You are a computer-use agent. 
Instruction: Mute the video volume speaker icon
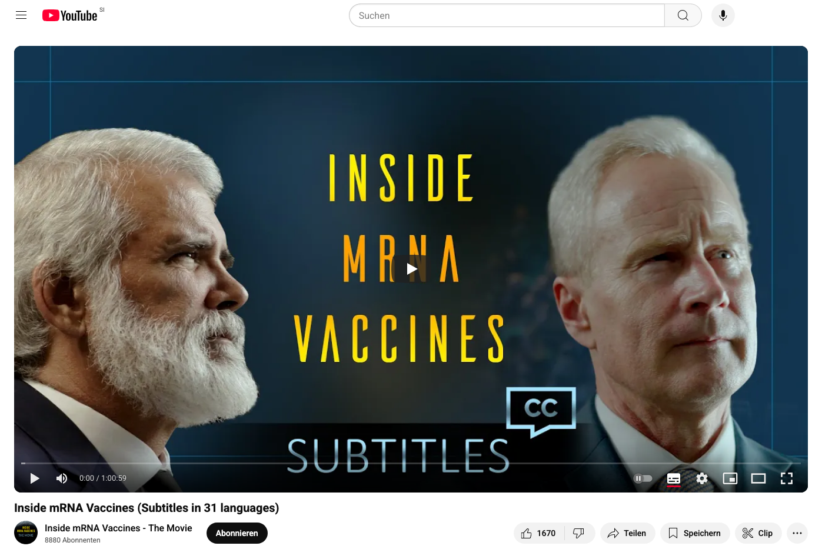(62, 478)
